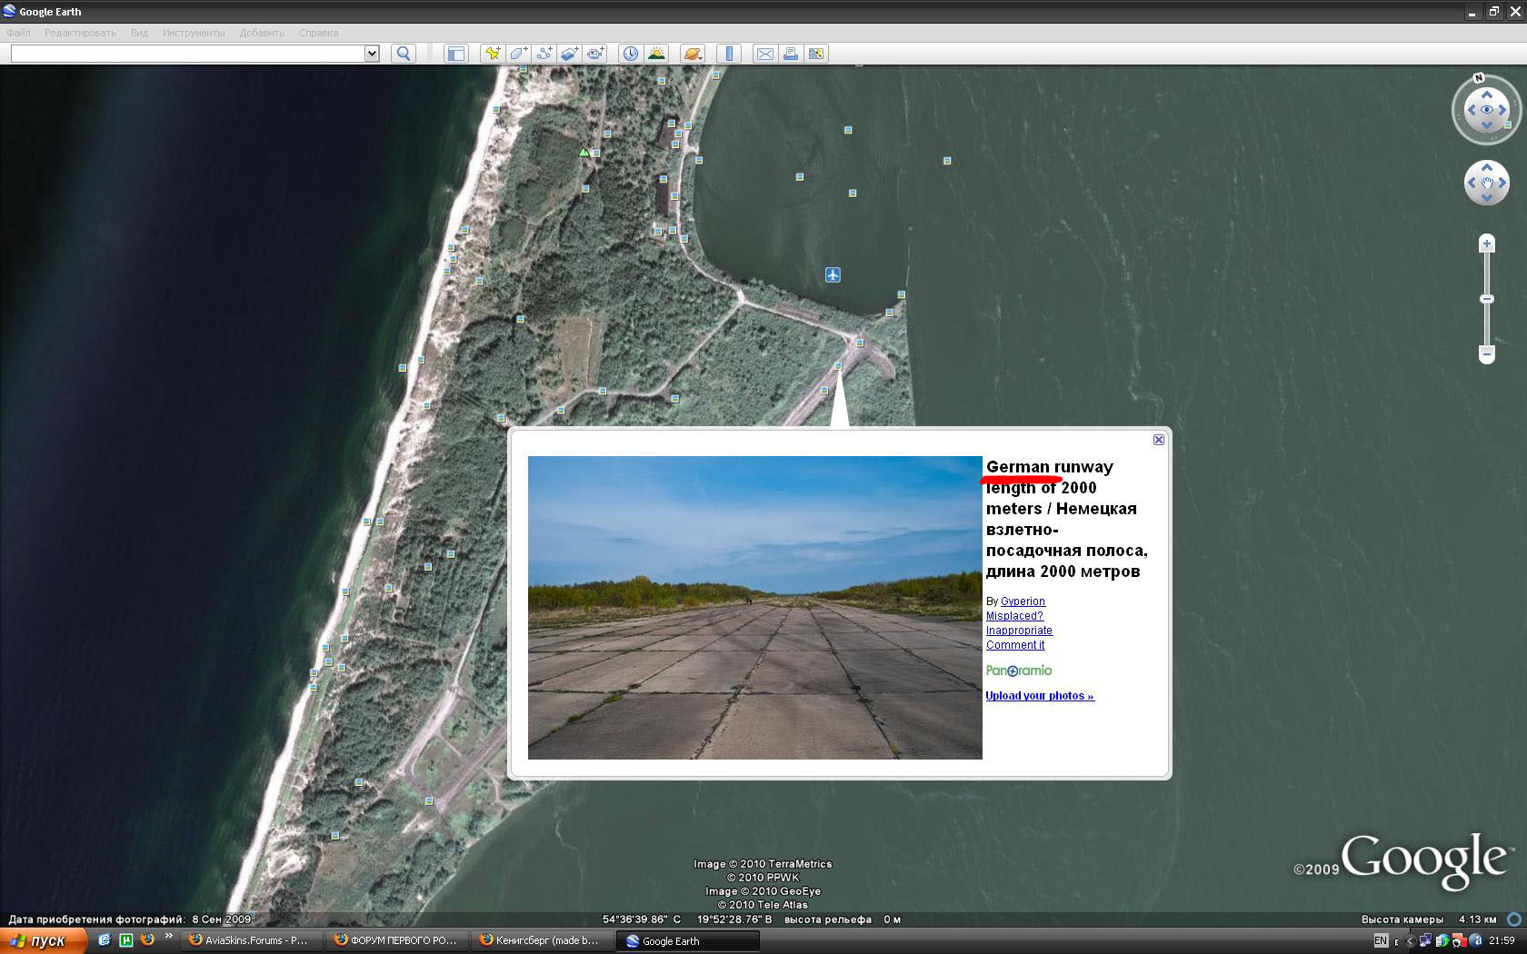The height and width of the screenshot is (954, 1527).
Task: Open the Вид menu
Action: [139, 33]
